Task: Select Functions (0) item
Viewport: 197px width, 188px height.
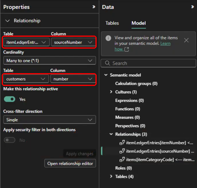Action: tap(128, 109)
